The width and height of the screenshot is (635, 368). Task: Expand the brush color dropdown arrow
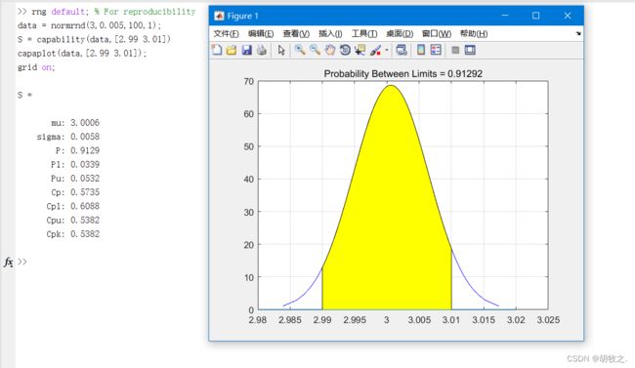coord(387,50)
